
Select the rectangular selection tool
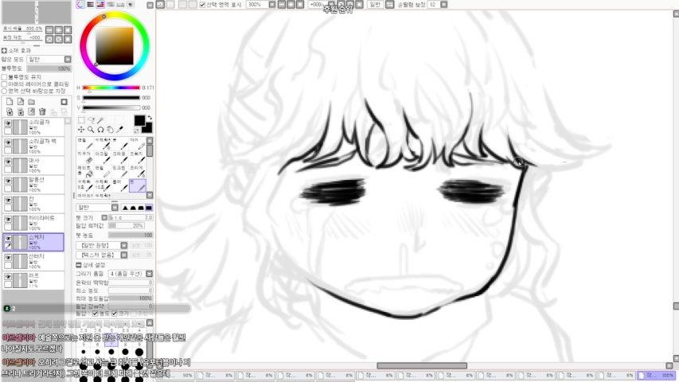pos(82,120)
